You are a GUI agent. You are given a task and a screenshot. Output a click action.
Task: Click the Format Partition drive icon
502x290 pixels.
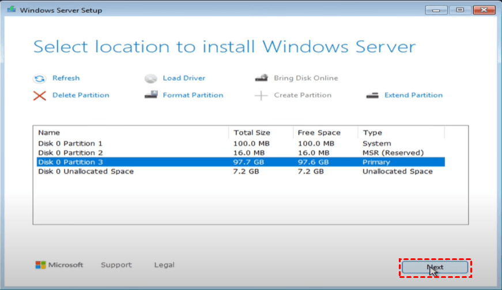(151, 95)
